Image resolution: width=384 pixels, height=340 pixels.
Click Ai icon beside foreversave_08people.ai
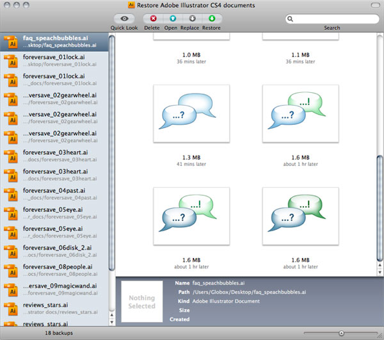[11, 271]
